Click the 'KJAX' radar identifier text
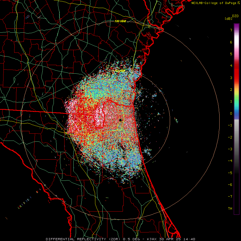 (152, 239)
